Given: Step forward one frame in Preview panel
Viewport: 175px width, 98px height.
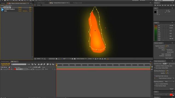Looking at the screenshot, I should (x=163, y=5).
